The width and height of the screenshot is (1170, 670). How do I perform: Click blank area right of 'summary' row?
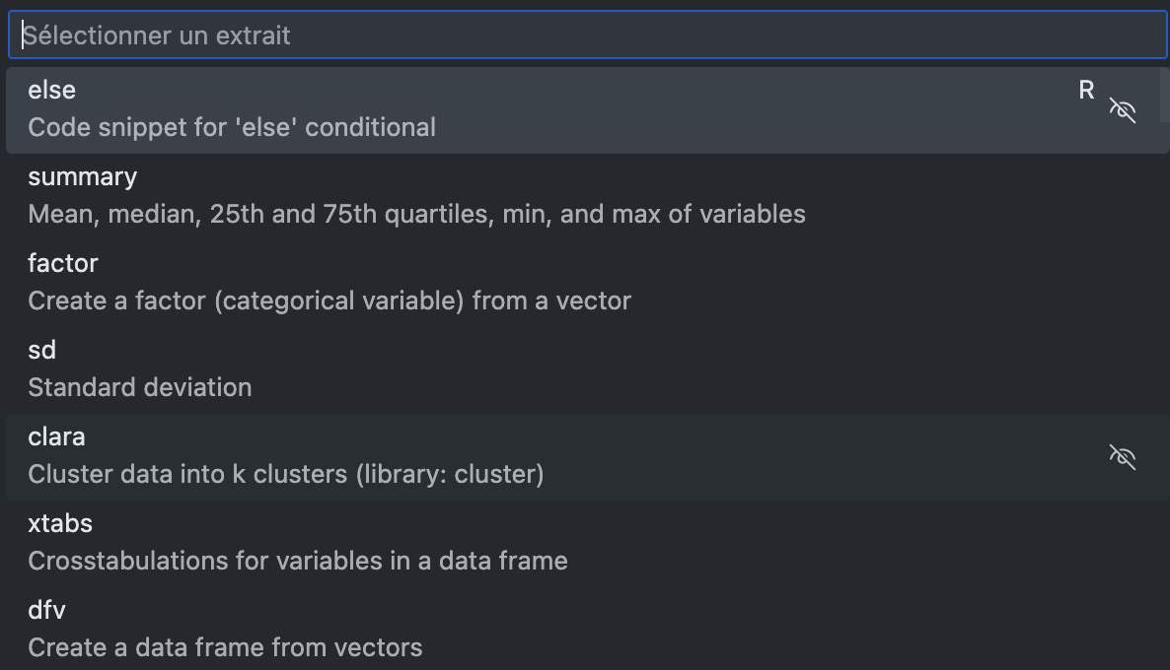pos(987,195)
